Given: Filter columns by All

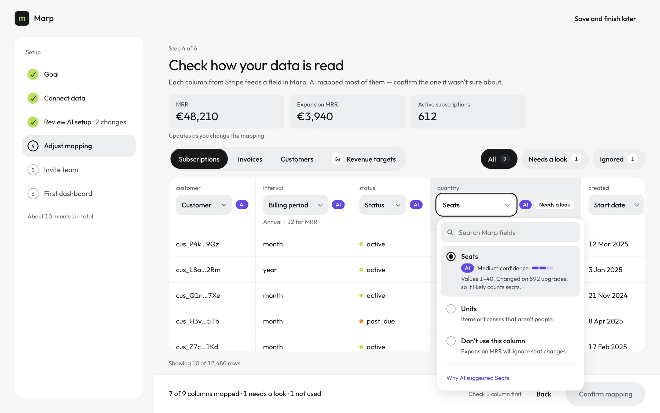Looking at the screenshot, I should pyautogui.click(x=499, y=159).
